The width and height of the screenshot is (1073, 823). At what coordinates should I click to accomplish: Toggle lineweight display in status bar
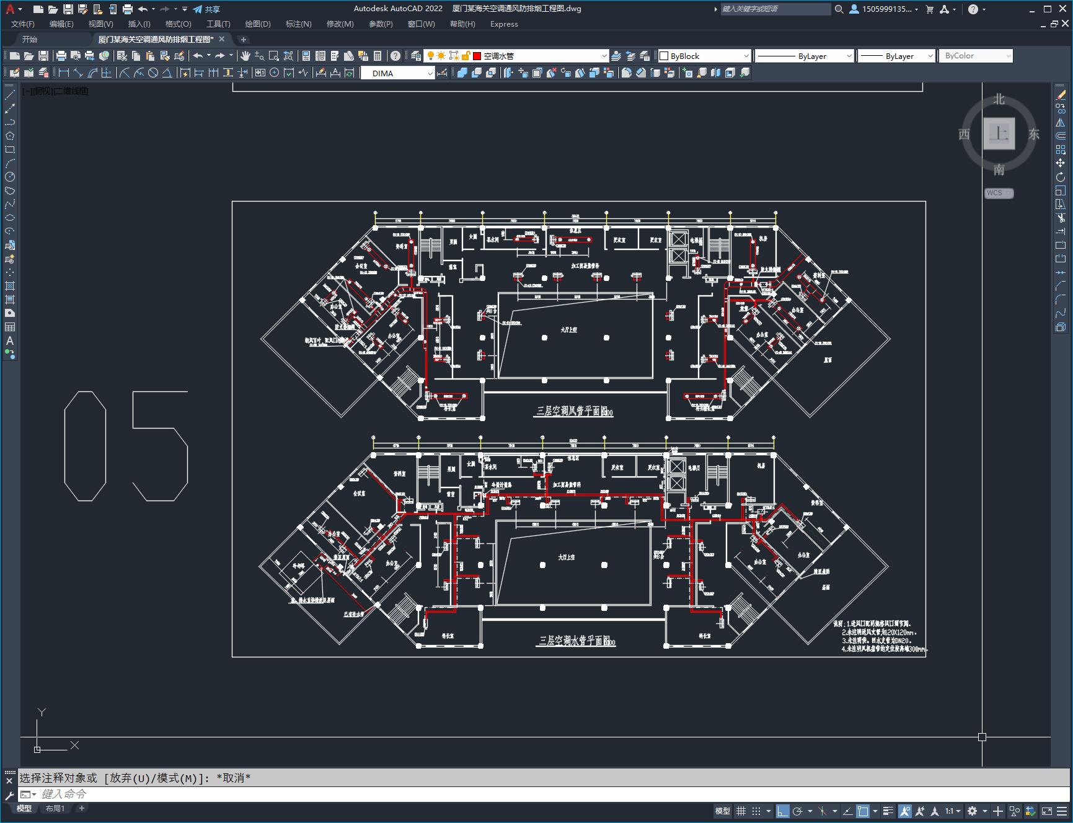[888, 811]
